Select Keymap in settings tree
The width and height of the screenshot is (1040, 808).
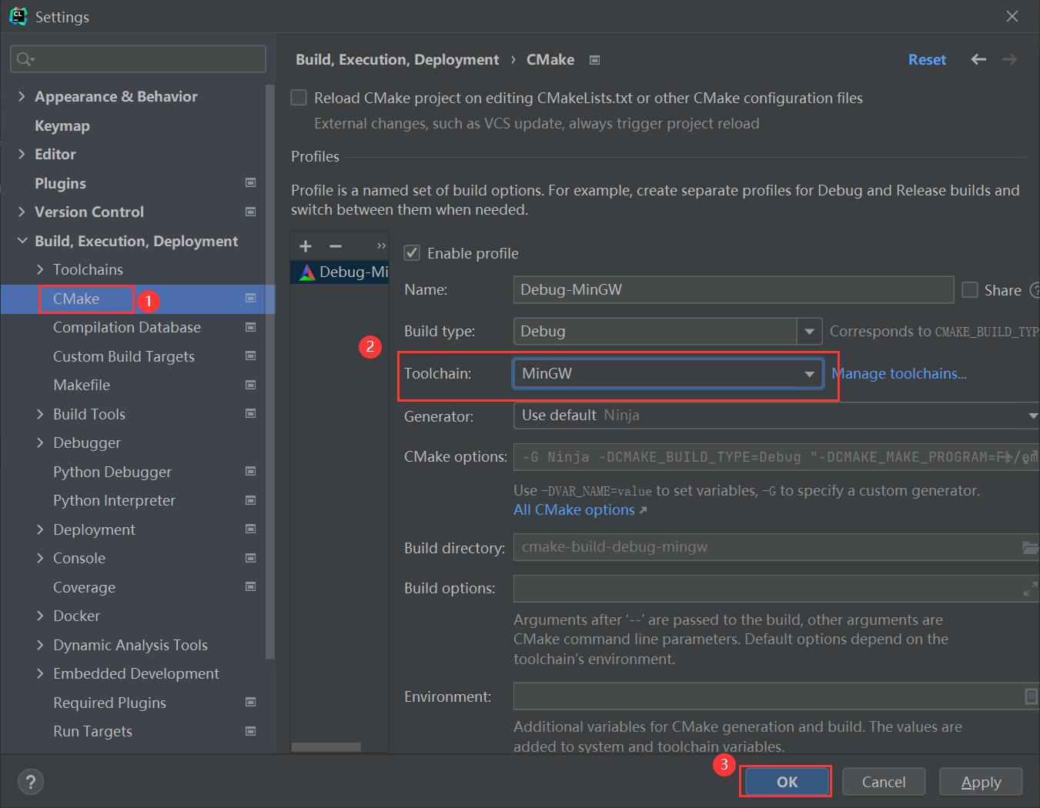62,125
